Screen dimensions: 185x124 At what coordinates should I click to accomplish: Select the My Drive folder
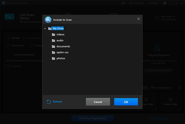click(58, 28)
